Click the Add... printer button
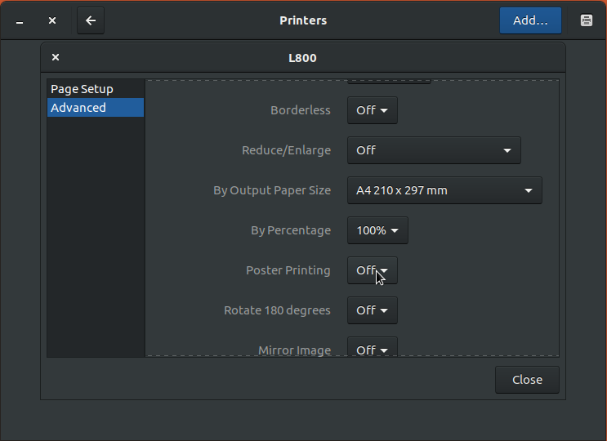The width and height of the screenshot is (607, 441). pyautogui.click(x=530, y=20)
